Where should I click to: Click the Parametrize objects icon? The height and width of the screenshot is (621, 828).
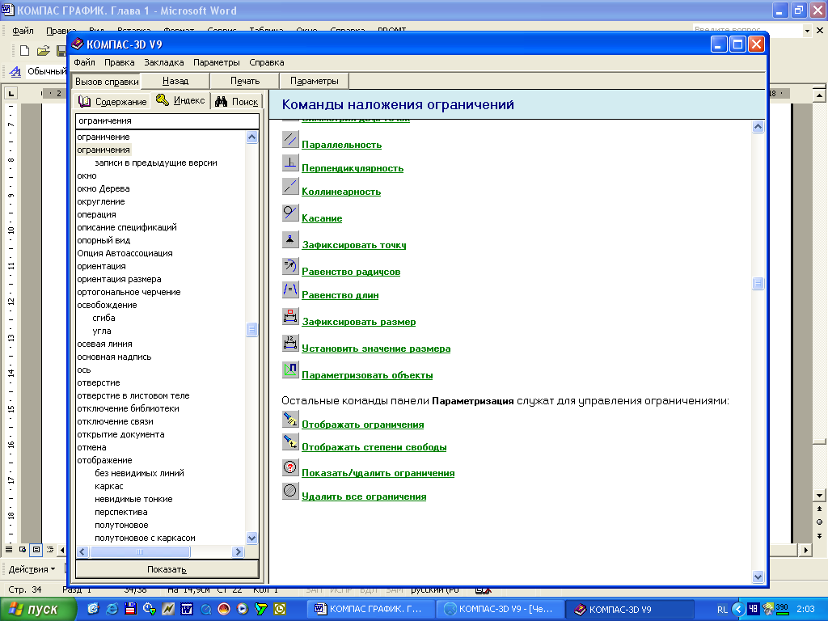pos(290,370)
